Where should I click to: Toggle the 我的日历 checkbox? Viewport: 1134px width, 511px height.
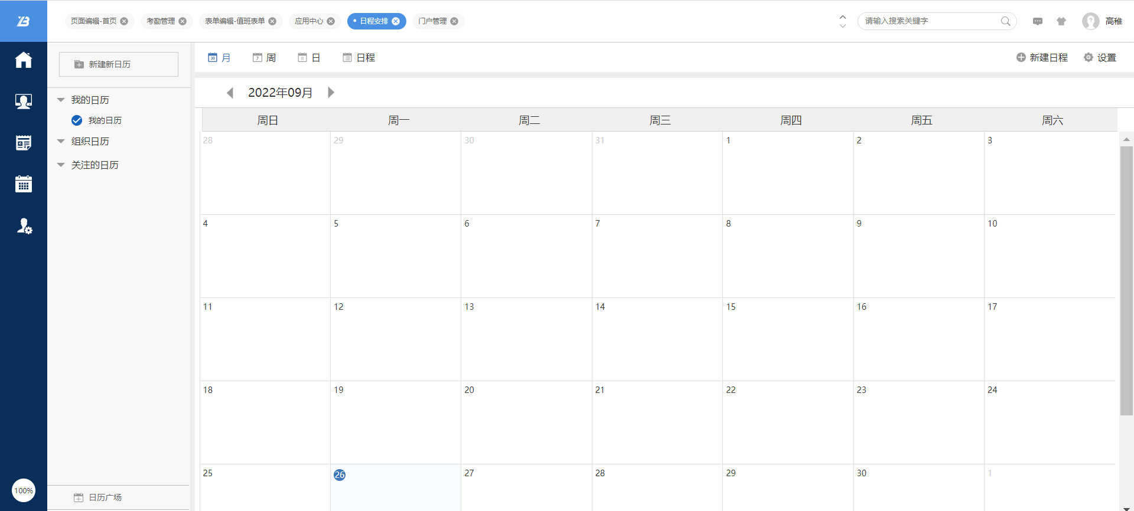pos(77,120)
